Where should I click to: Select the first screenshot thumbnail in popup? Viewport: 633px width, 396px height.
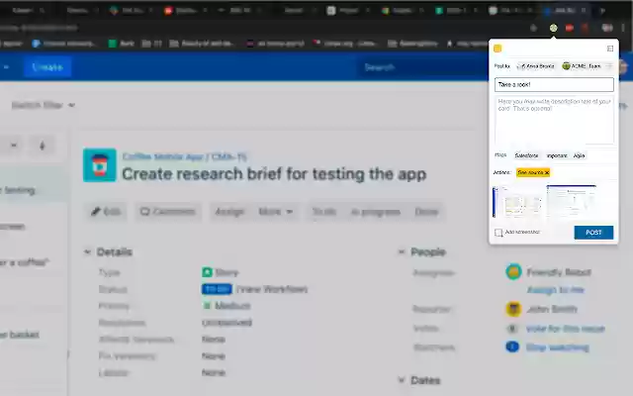click(517, 202)
